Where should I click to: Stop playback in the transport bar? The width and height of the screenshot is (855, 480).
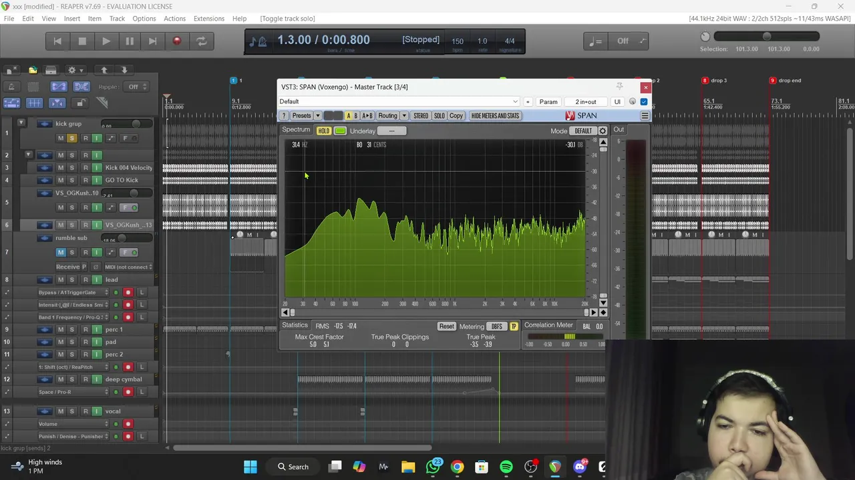[x=82, y=41]
